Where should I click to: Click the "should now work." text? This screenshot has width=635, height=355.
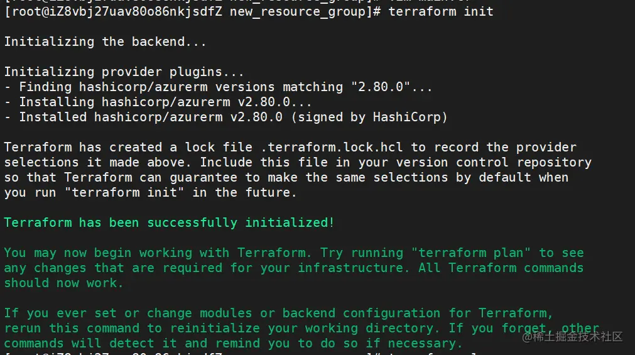[x=63, y=283]
